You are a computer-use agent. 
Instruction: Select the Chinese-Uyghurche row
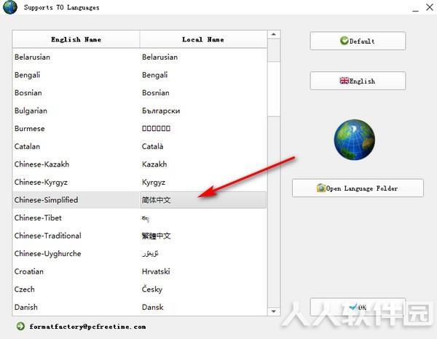(139, 254)
